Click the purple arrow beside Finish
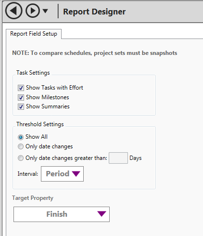 point(101,214)
